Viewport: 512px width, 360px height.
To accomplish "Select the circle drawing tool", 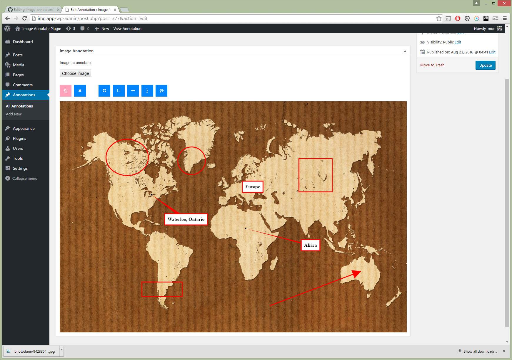I will point(104,91).
